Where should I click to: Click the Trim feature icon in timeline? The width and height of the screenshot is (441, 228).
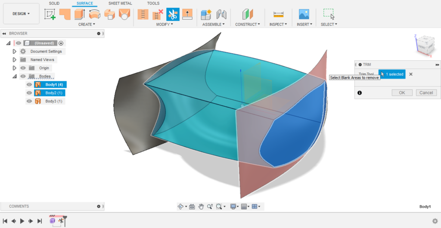tap(61, 221)
